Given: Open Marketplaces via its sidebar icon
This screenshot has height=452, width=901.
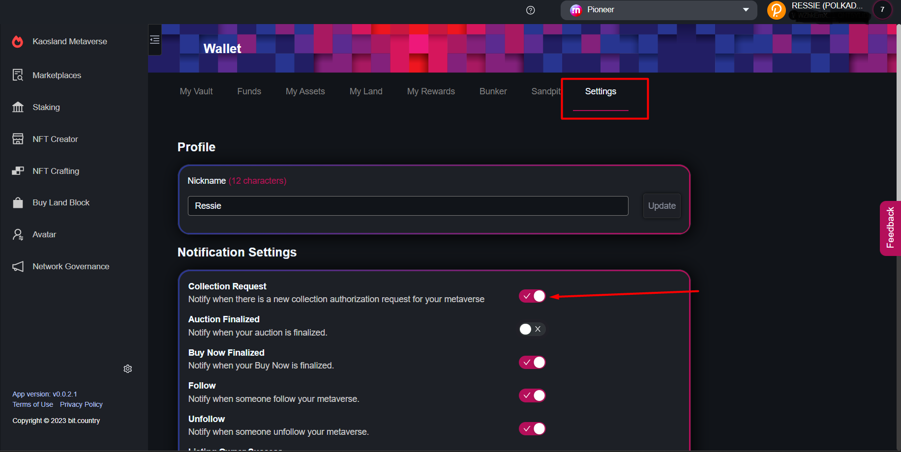Looking at the screenshot, I should (x=18, y=75).
